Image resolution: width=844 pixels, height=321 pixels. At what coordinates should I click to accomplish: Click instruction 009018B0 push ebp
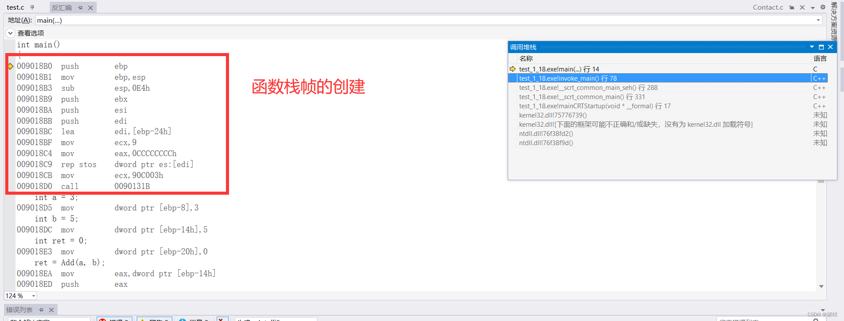(x=73, y=66)
